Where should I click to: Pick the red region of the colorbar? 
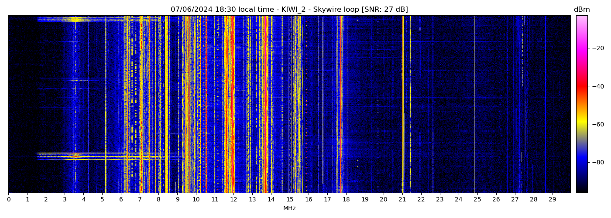click(x=581, y=87)
